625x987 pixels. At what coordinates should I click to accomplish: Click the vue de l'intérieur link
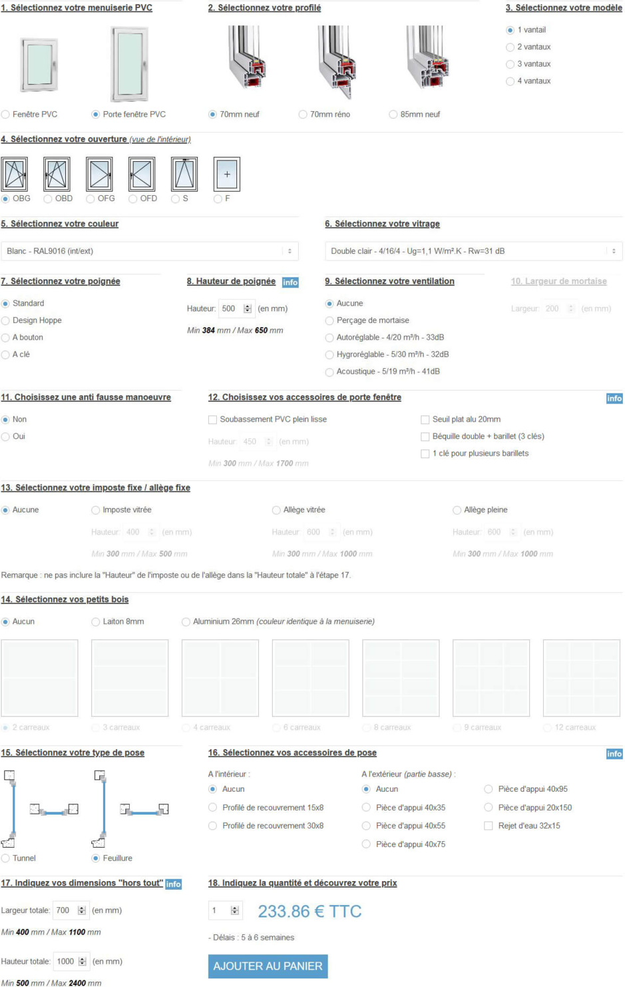click(x=160, y=140)
